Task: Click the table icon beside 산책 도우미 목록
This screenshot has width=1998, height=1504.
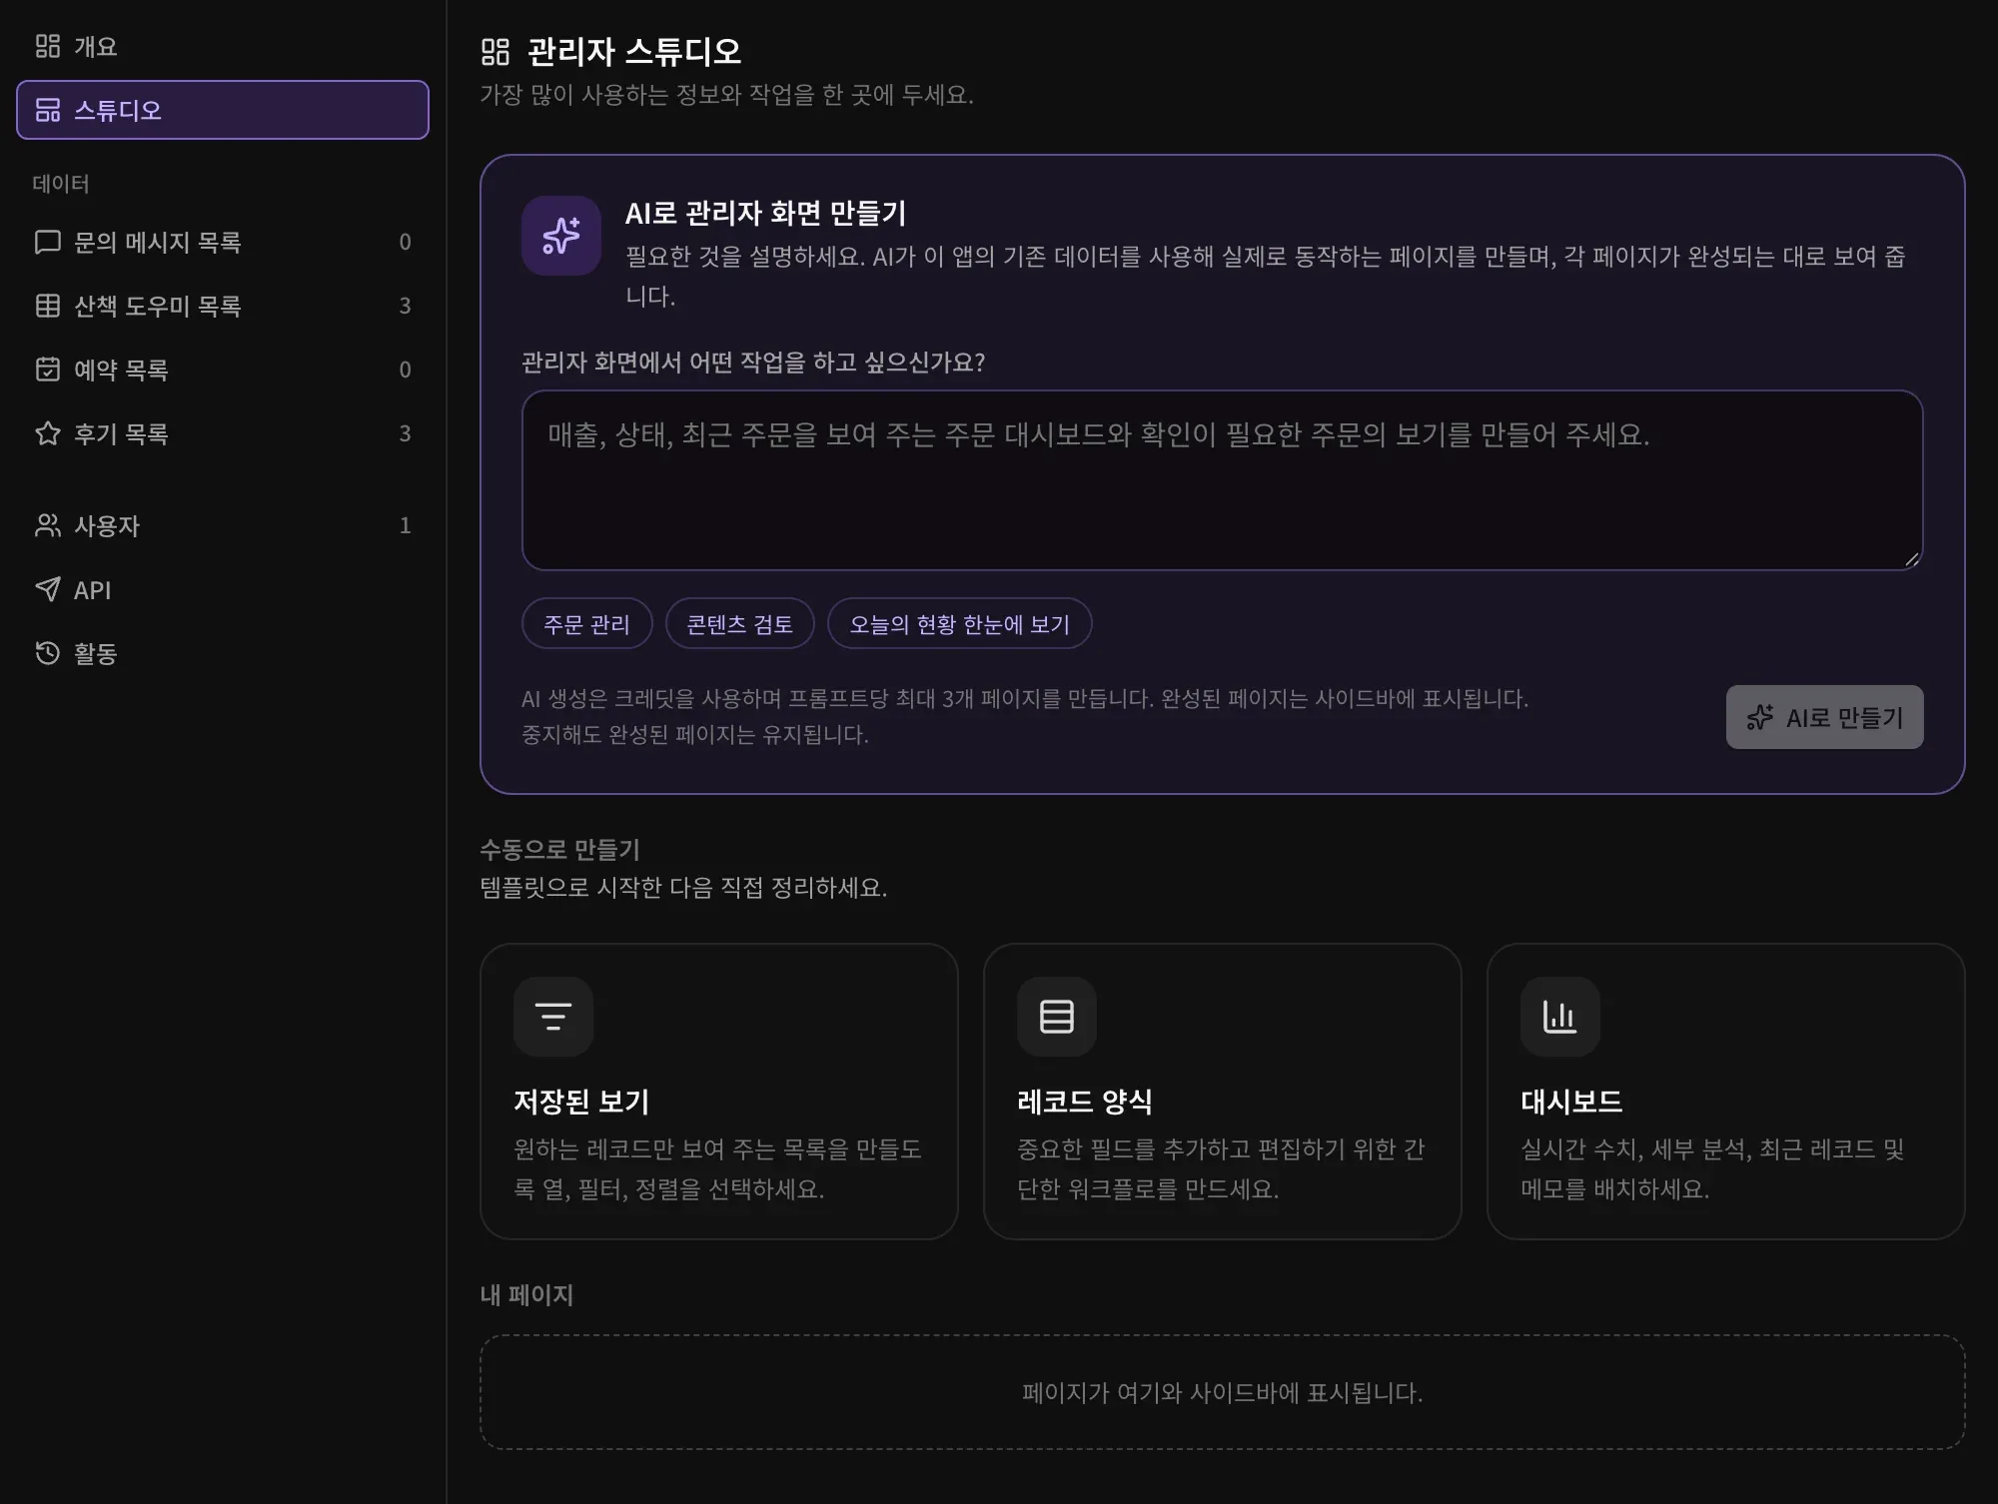Action: (47, 306)
